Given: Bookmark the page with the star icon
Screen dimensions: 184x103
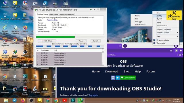Looking at the screenshot, I should click(171, 51).
